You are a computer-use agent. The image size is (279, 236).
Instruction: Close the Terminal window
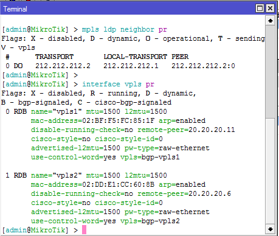(270, 9)
